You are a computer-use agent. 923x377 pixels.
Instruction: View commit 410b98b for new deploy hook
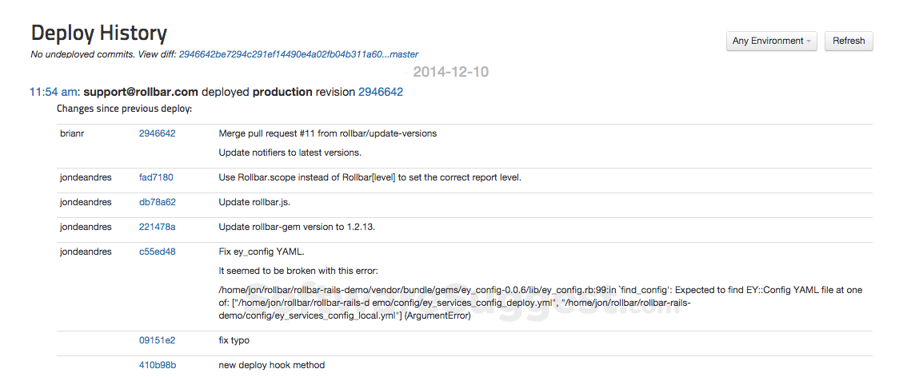click(157, 365)
